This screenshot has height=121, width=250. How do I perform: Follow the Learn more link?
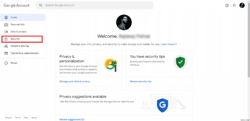point(167,44)
